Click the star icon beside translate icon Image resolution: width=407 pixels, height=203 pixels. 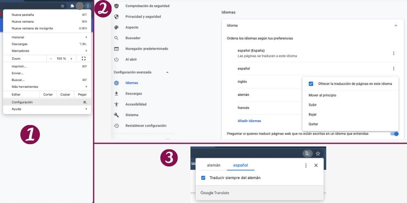(x=318, y=153)
